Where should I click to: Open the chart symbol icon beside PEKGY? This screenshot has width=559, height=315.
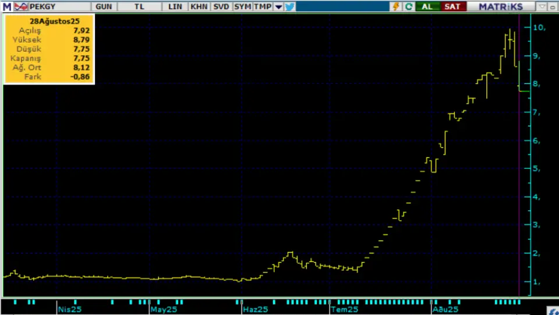[x=21, y=6]
